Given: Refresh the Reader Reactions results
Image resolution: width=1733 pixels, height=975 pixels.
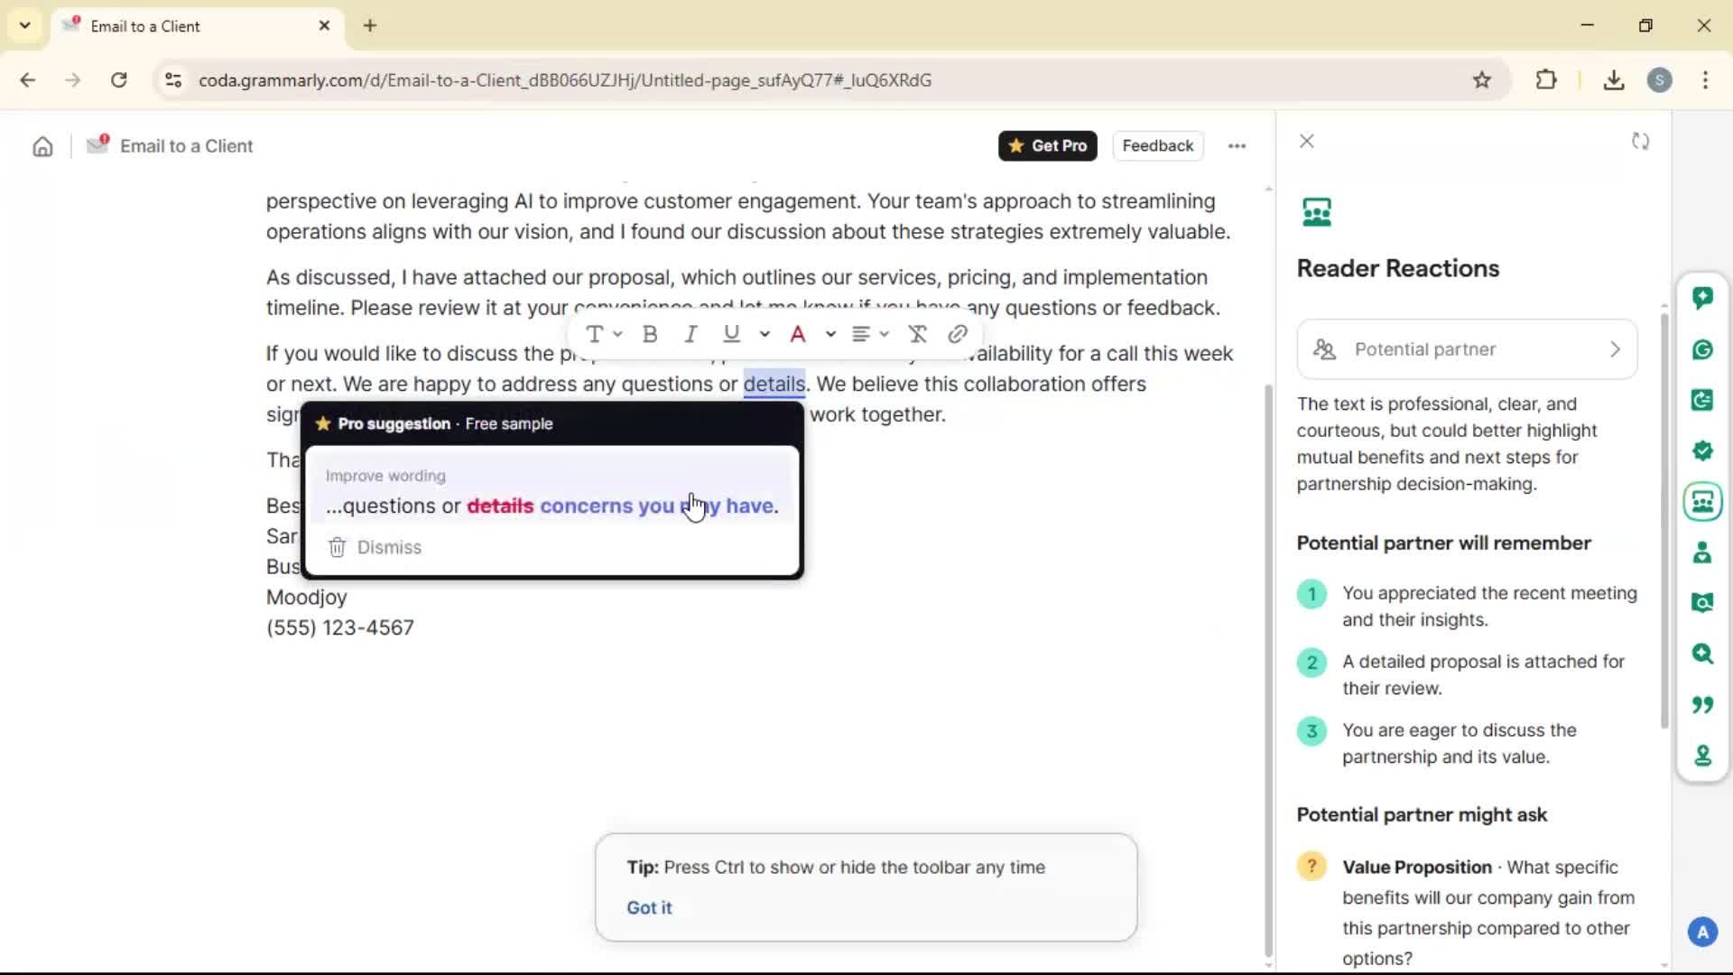Looking at the screenshot, I should click(x=1640, y=142).
